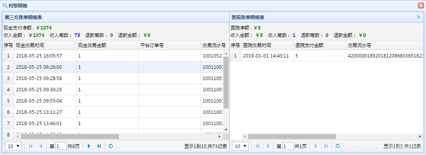The width and height of the screenshot is (426, 155).
Task: Click right arrow of hospital horizontal scrollbar
Action: click(420, 136)
